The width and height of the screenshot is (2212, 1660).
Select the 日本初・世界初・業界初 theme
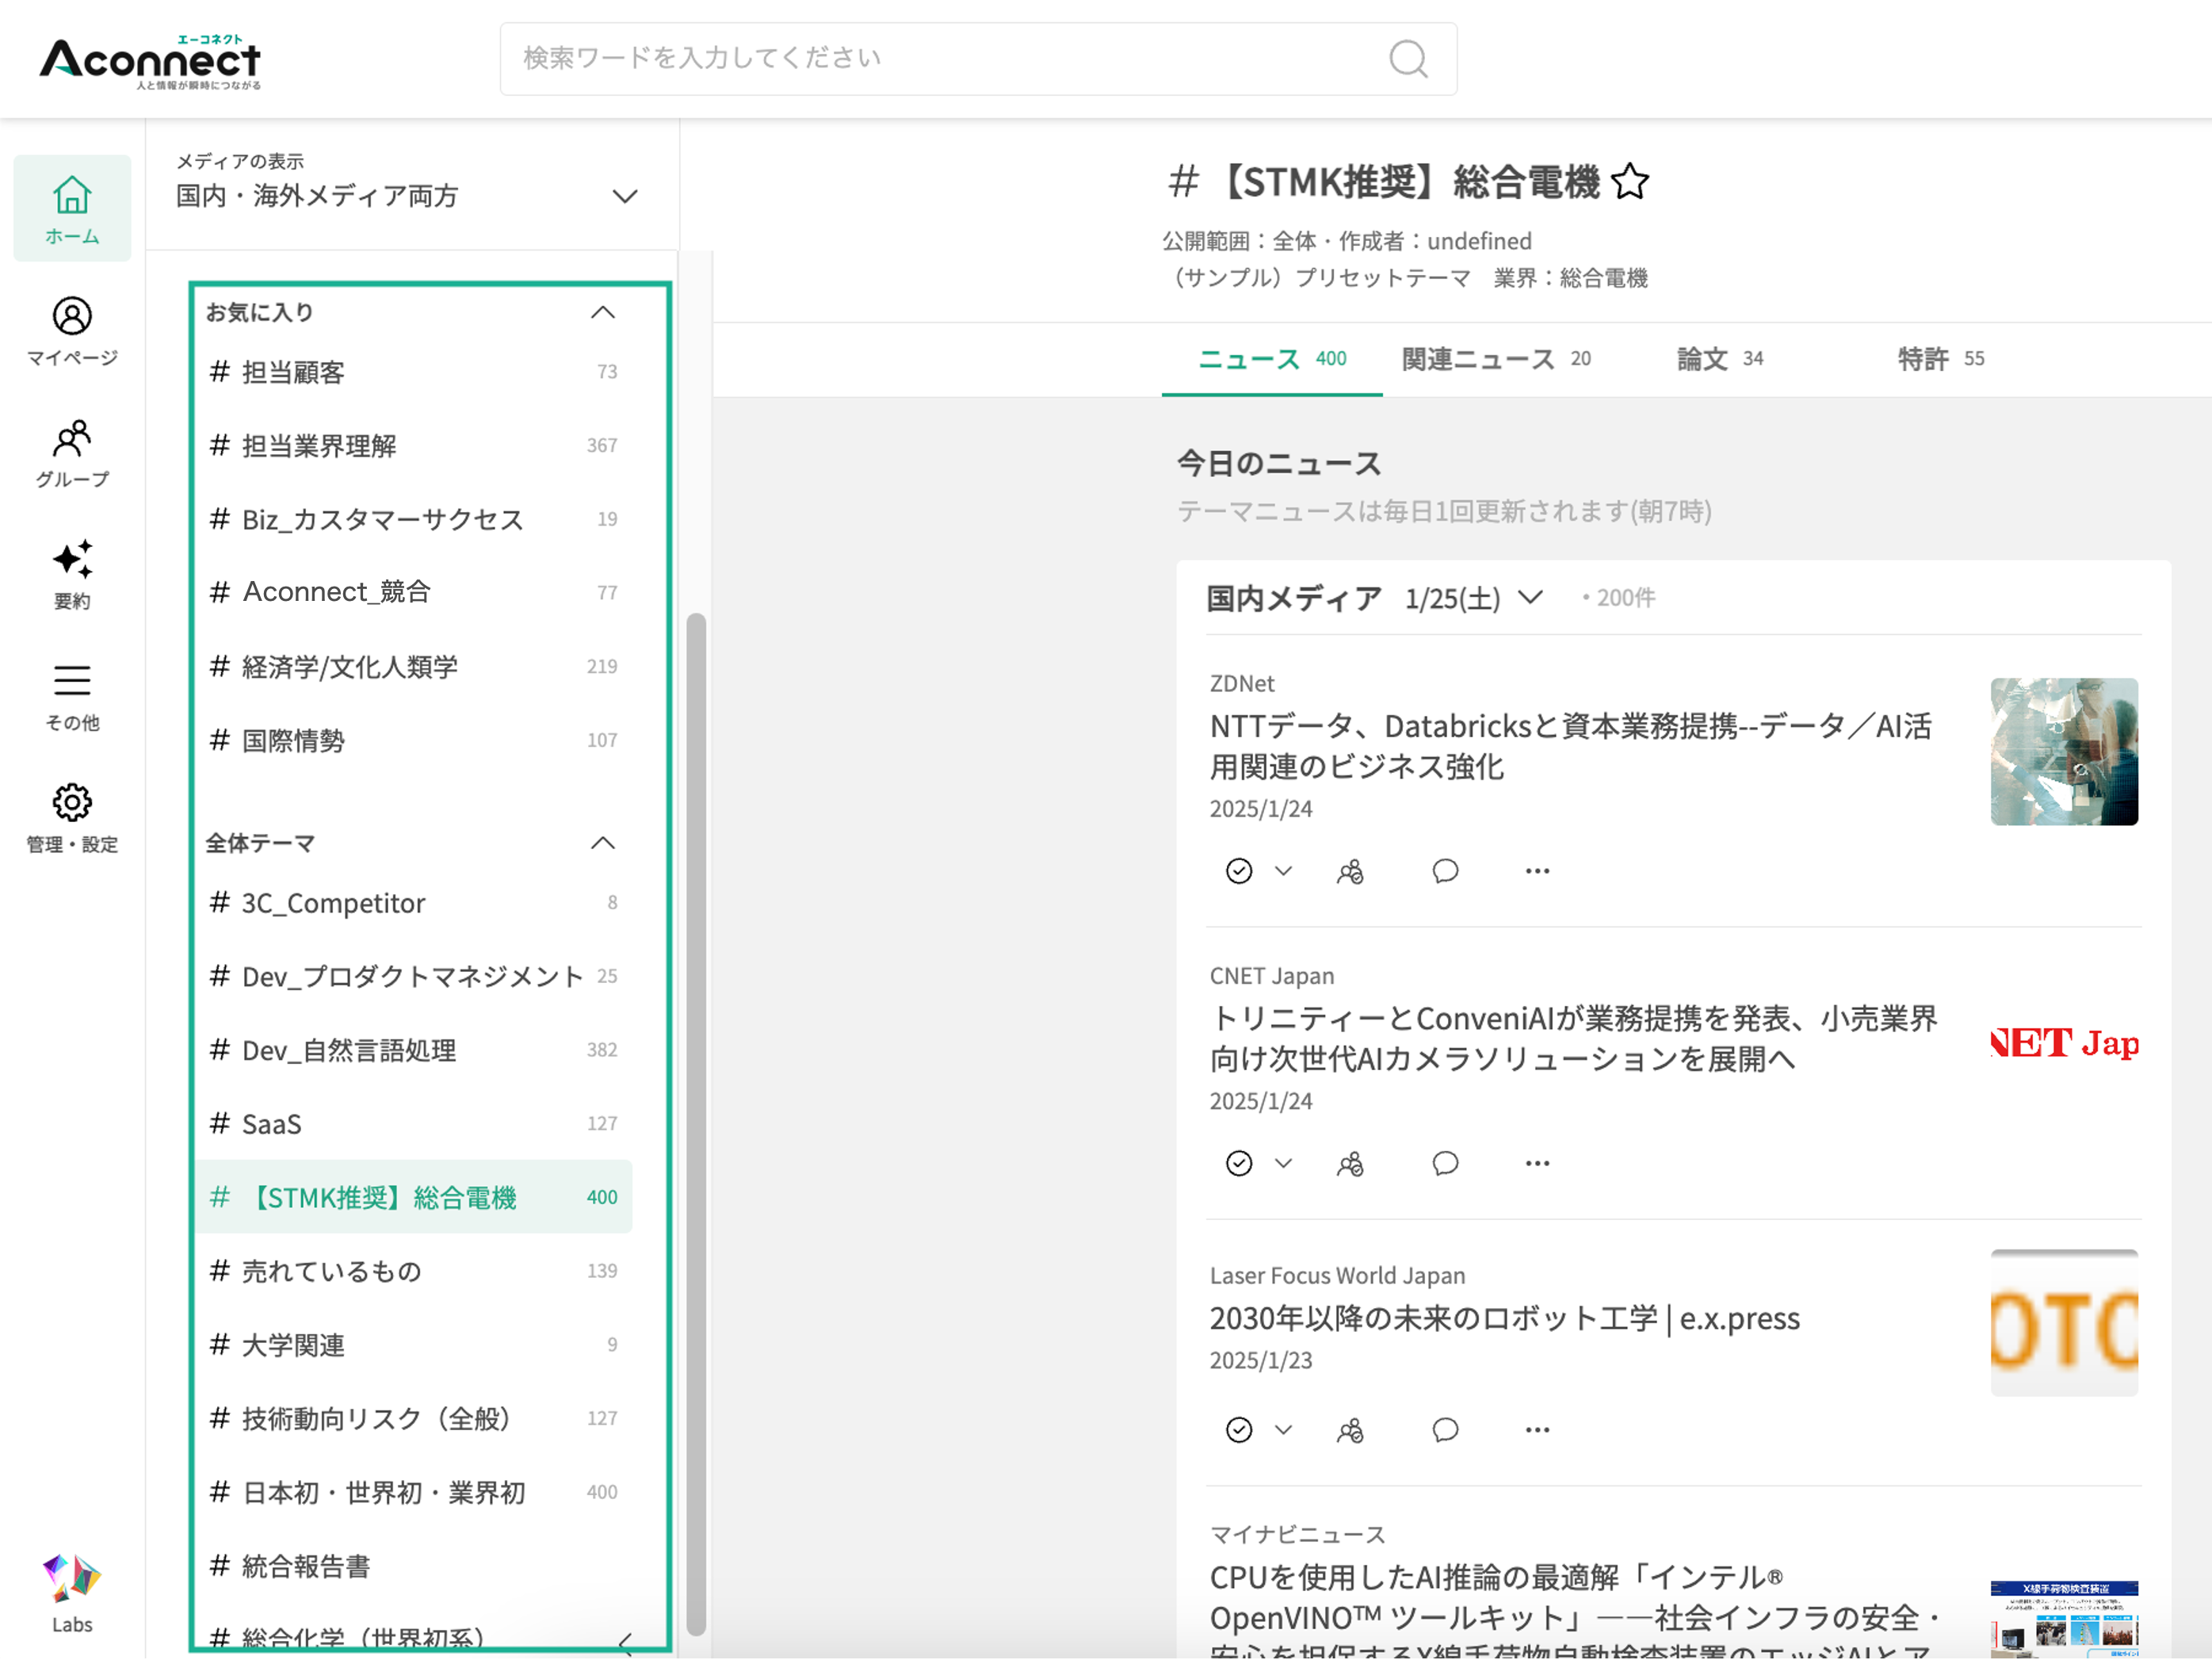tap(413, 1492)
